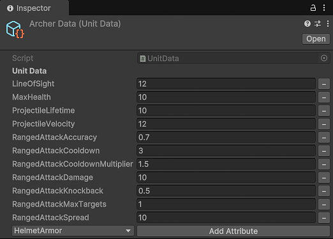The width and height of the screenshot is (333, 239).
Task: Edit the MaxHealth value field
Action: 226,97
